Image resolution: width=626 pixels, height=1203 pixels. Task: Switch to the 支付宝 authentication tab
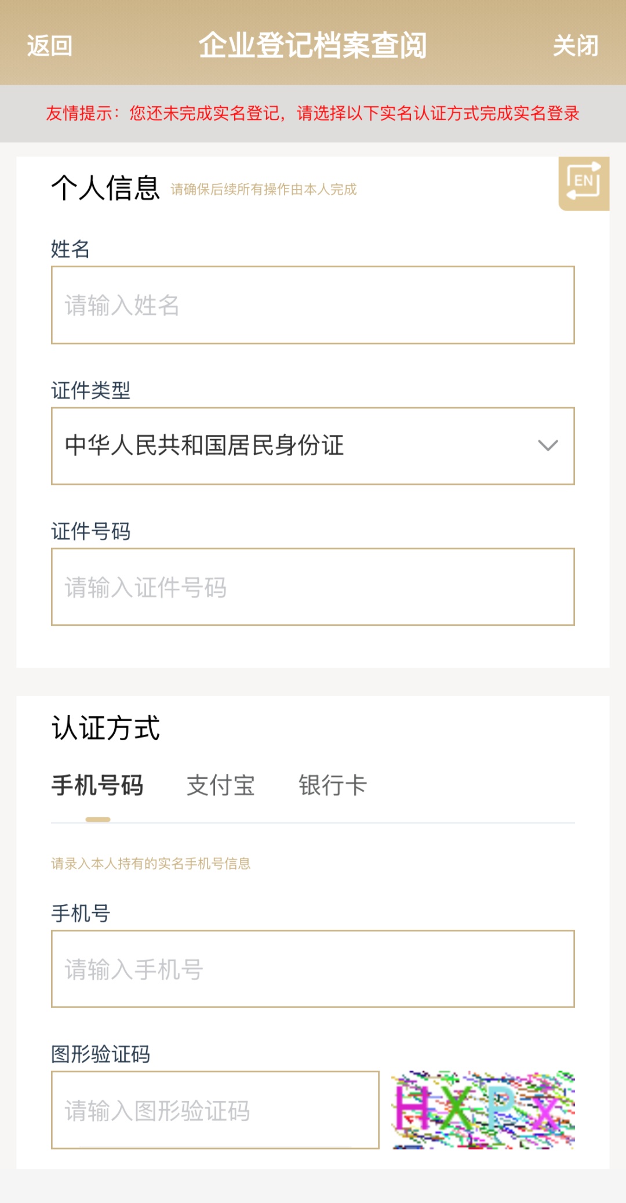[x=221, y=785]
